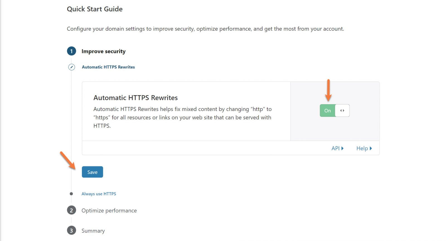Go to the Optimize performance step
This screenshot has height=241, width=446.
click(x=109, y=211)
